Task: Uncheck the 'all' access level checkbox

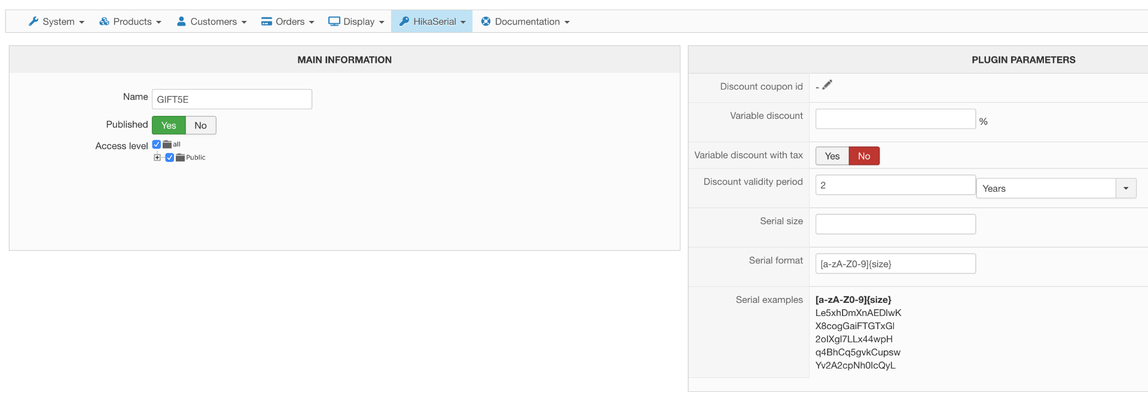Action: coord(157,145)
